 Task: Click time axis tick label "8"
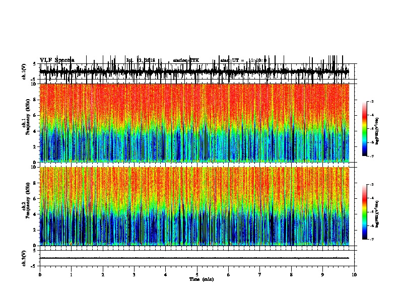[x=291, y=275]
